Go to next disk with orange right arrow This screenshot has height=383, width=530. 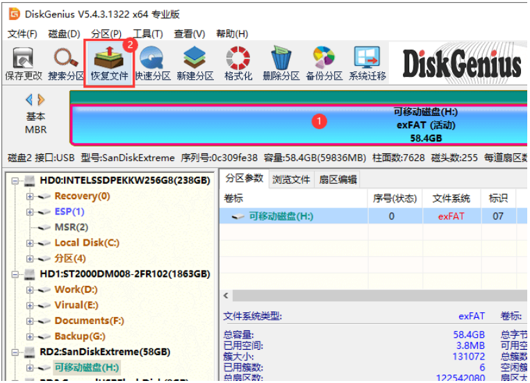click(x=41, y=100)
